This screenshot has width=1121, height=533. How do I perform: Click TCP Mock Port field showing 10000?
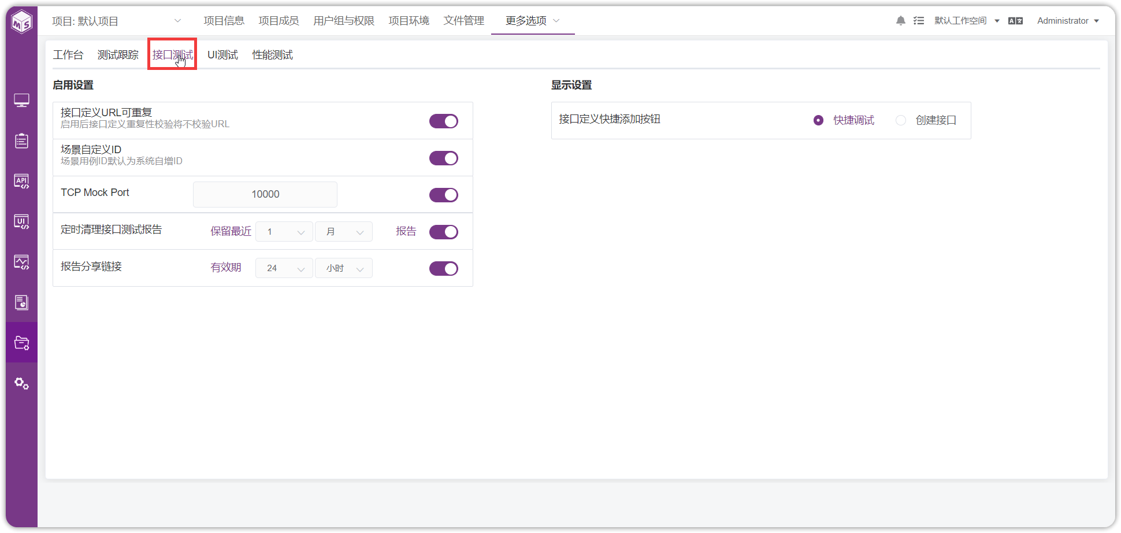(265, 194)
